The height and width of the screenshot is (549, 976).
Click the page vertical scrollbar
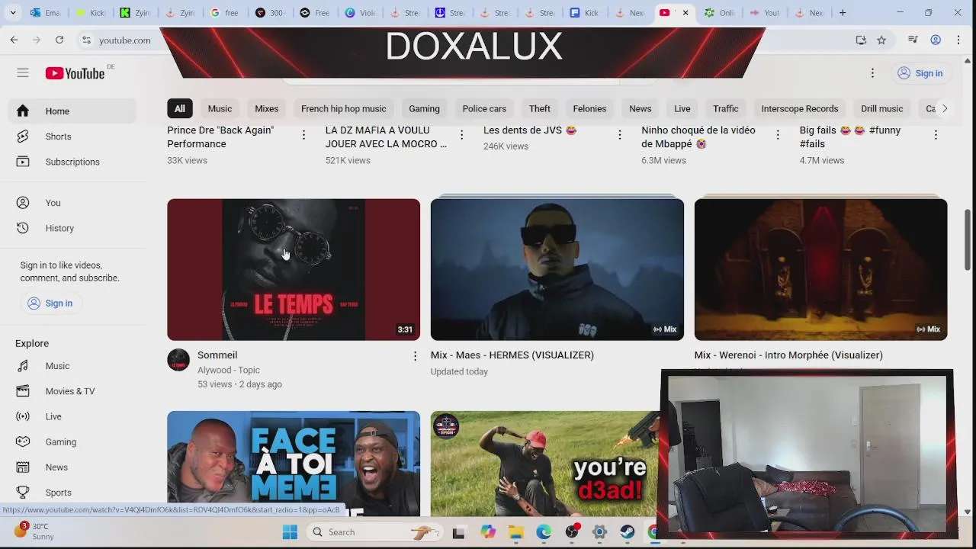(x=968, y=239)
